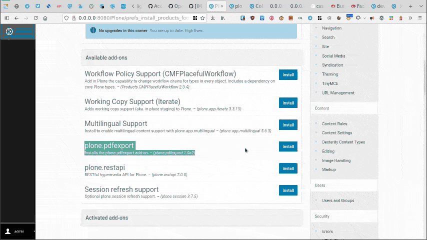Open the TinyMCE settings link
This screenshot has width=427, height=240.
[x=330, y=83]
